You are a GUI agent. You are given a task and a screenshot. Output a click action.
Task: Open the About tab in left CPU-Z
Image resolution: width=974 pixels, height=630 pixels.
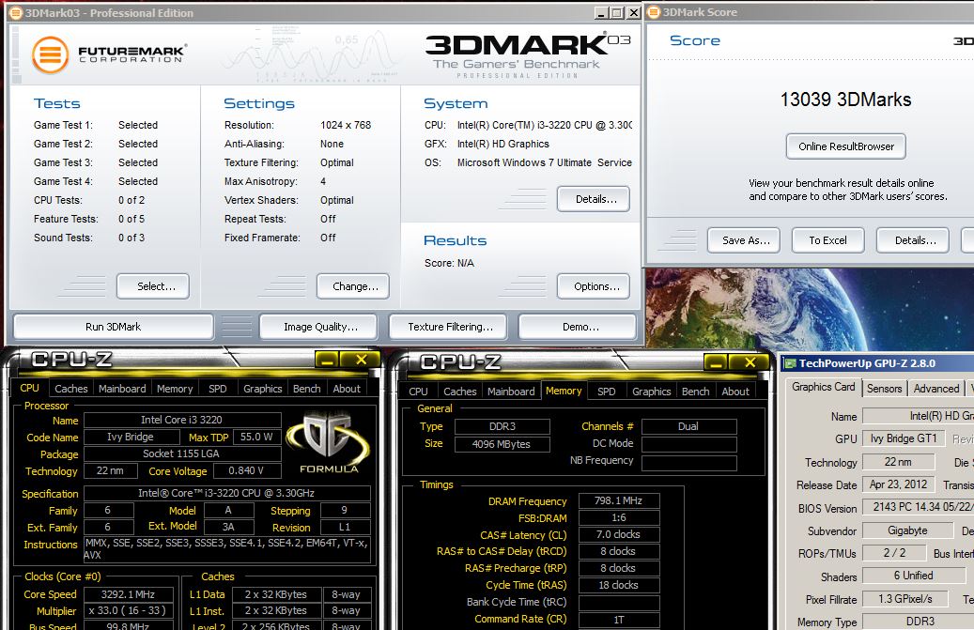(347, 389)
